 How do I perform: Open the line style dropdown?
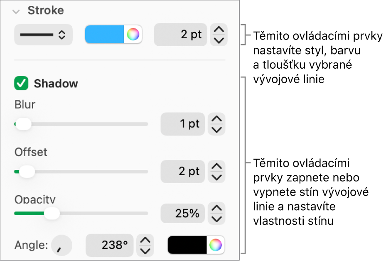click(43, 35)
